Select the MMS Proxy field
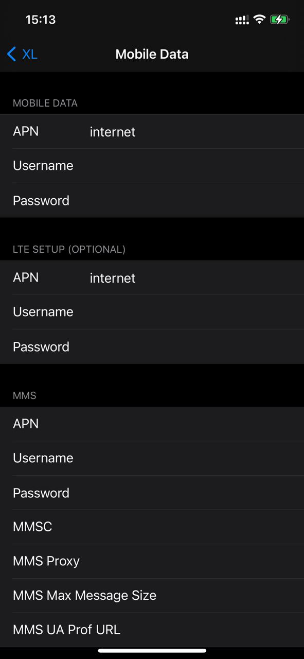The height and width of the screenshot is (659, 304). [152, 561]
